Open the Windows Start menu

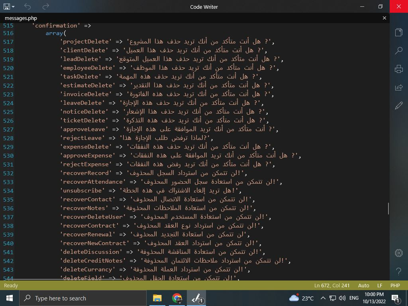(x=10, y=298)
